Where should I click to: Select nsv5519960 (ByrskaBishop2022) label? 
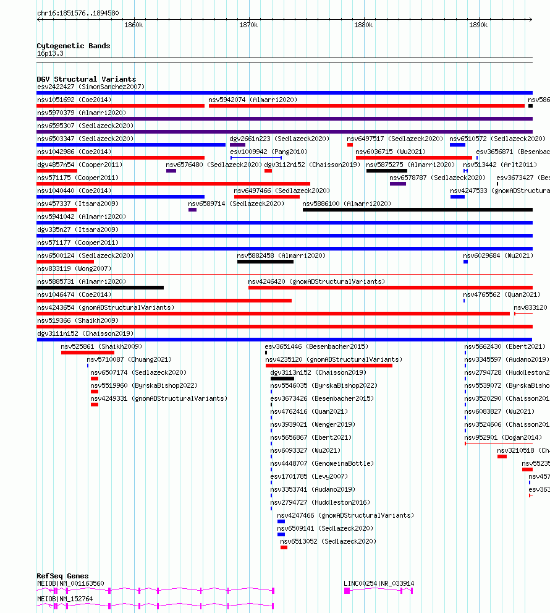click(144, 385)
